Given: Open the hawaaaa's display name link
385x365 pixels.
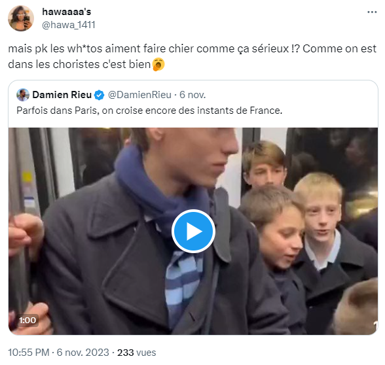Looking at the screenshot, I should coord(67,12).
